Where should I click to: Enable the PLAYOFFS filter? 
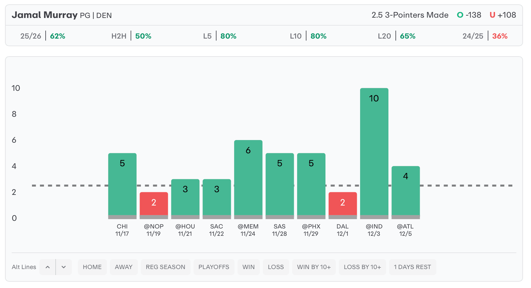214,267
